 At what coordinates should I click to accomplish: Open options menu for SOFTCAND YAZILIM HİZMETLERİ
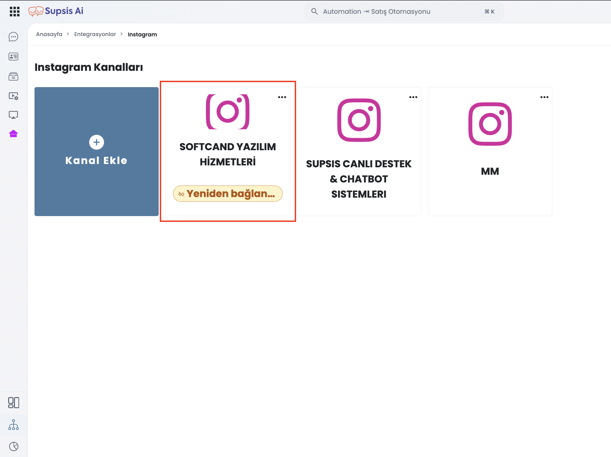point(282,97)
